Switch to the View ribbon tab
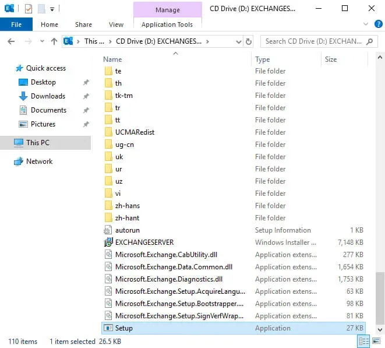 point(116,24)
